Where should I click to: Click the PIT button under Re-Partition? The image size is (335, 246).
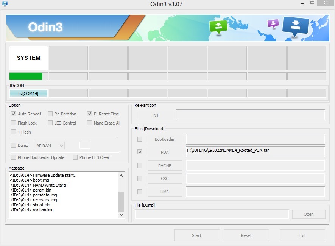click(156, 115)
